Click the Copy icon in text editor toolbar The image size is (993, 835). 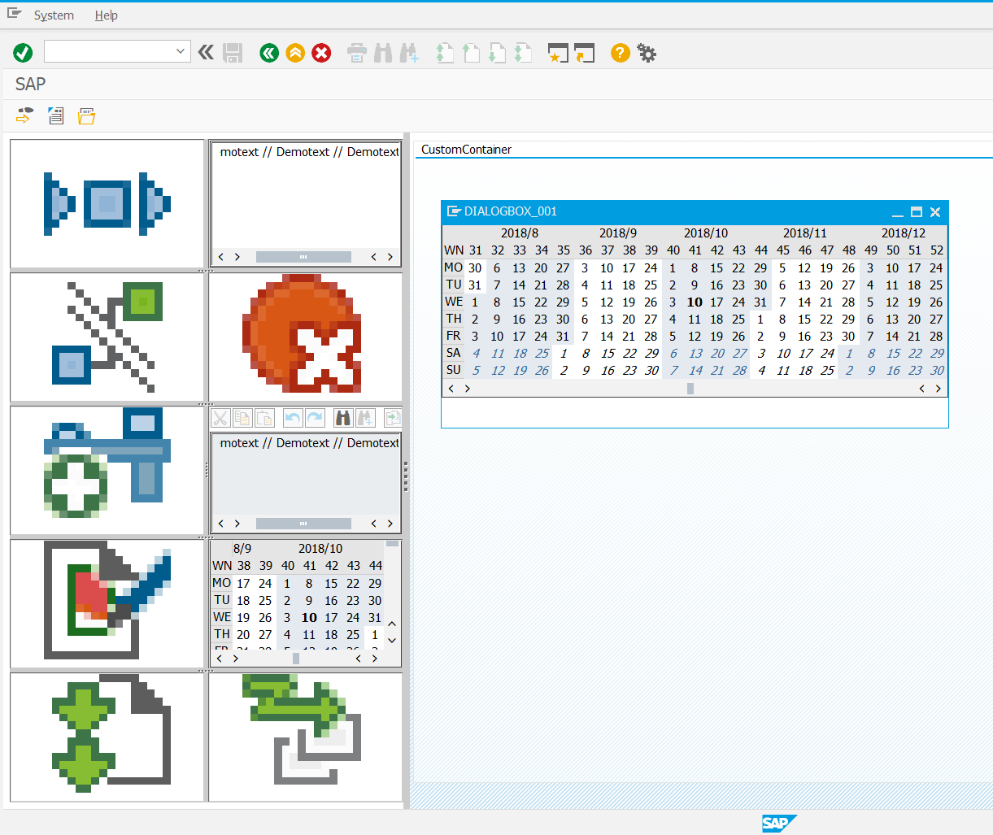point(242,418)
